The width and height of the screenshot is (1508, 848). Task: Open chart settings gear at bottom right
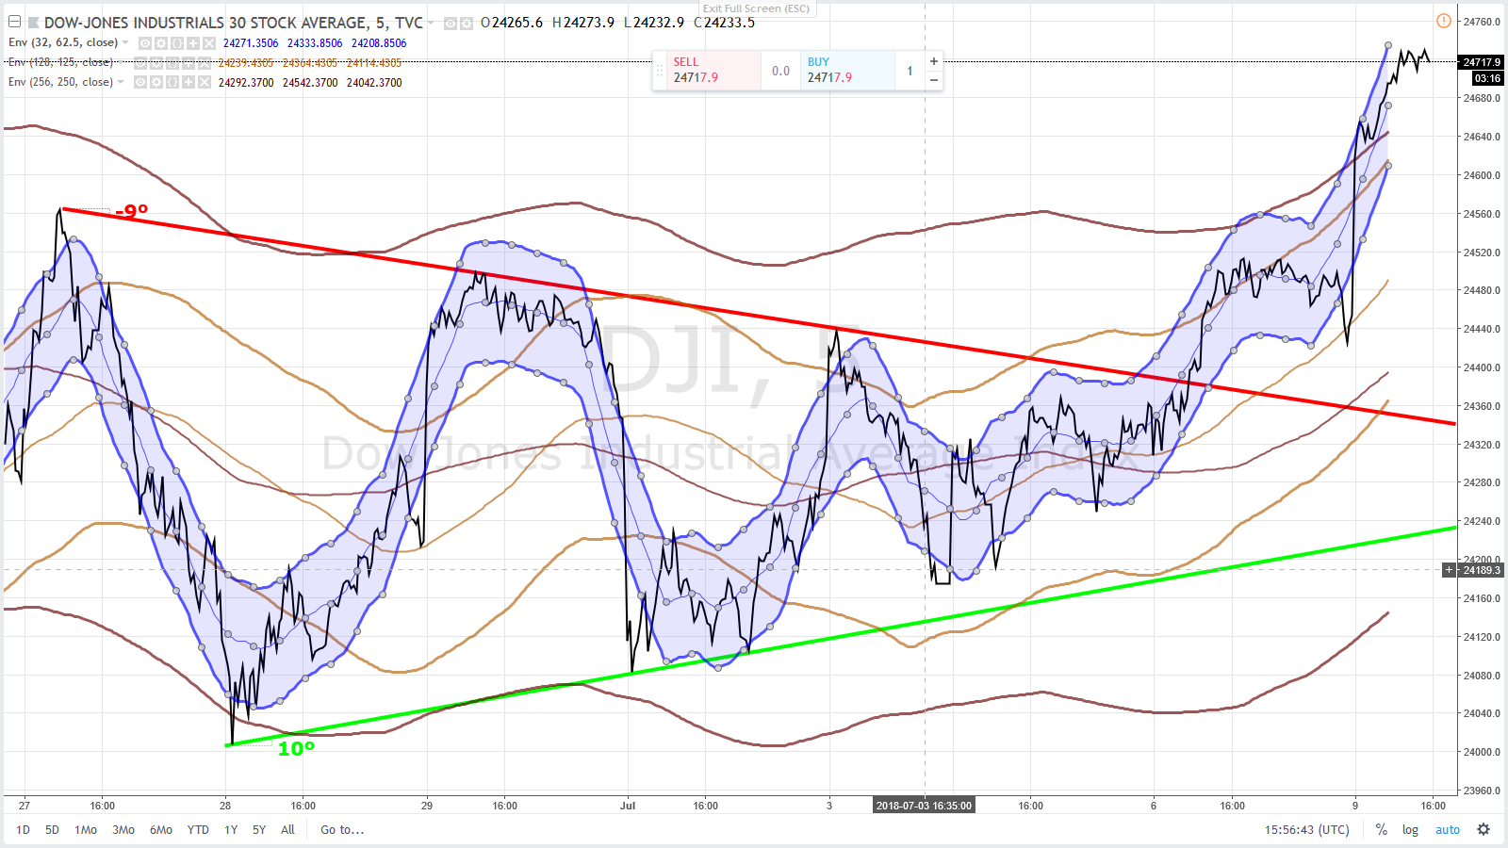point(1483,830)
